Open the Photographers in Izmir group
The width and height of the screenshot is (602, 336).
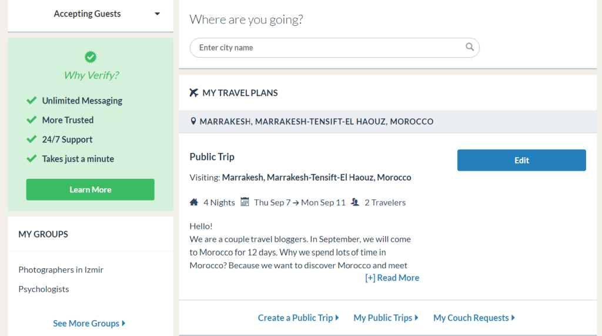tap(61, 270)
